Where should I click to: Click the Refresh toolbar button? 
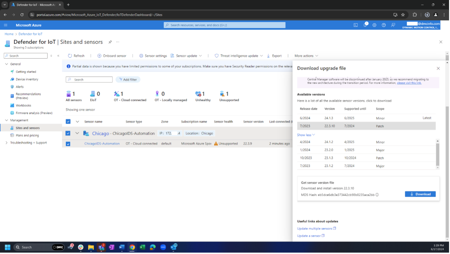76,56
